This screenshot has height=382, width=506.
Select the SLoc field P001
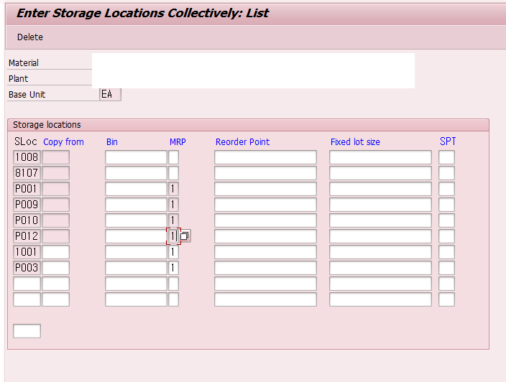coord(27,189)
